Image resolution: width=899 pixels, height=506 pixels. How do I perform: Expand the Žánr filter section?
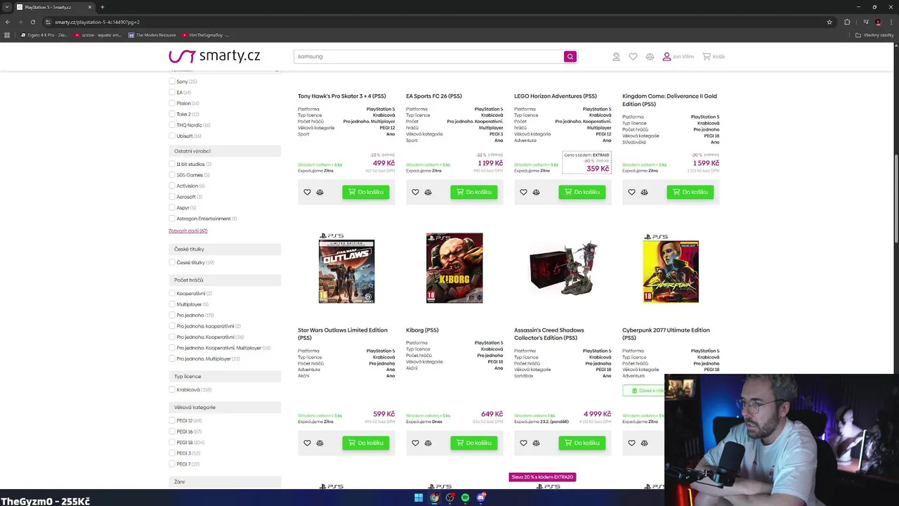coord(225,481)
